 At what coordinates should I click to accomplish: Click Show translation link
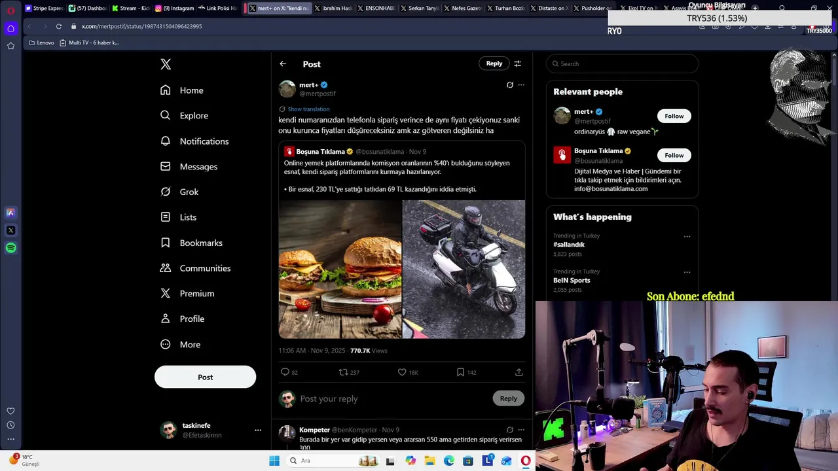[x=308, y=109]
